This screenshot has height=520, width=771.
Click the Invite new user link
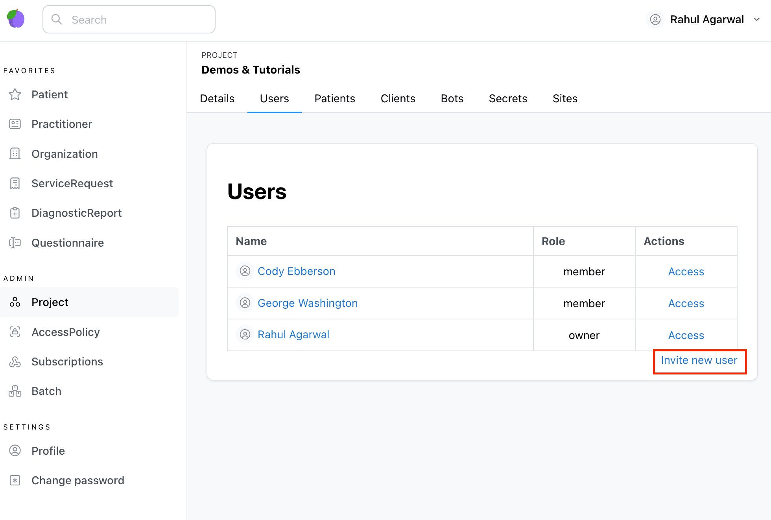(x=699, y=360)
